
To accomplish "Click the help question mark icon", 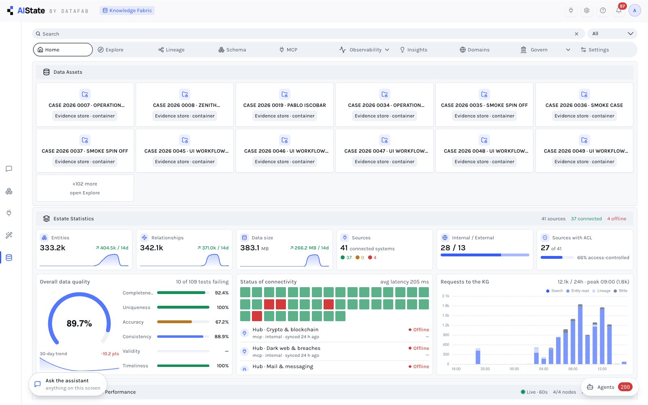I will 603,11.
